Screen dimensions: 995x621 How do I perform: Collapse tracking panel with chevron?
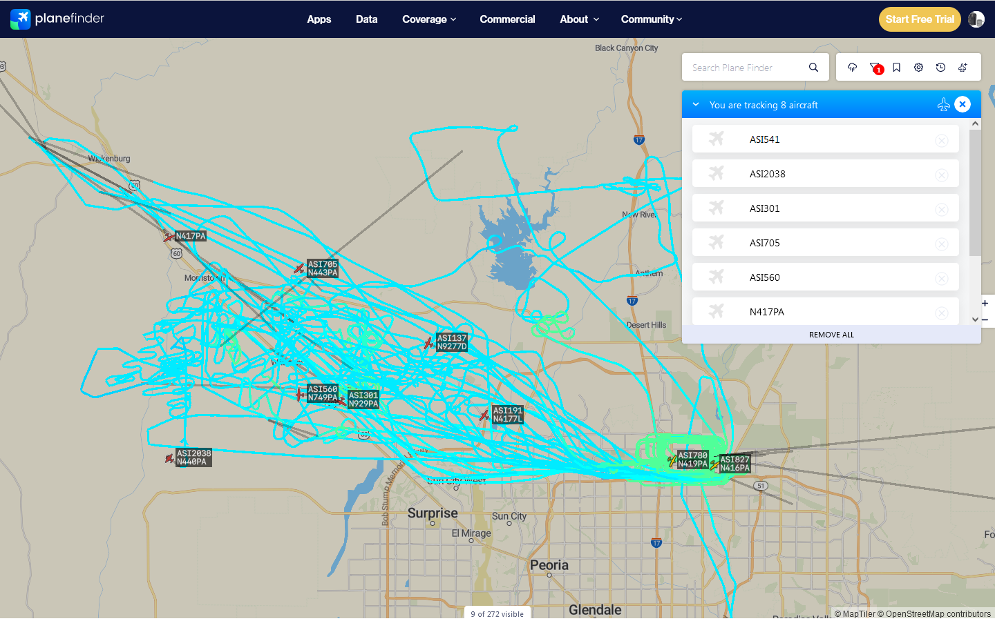696,104
